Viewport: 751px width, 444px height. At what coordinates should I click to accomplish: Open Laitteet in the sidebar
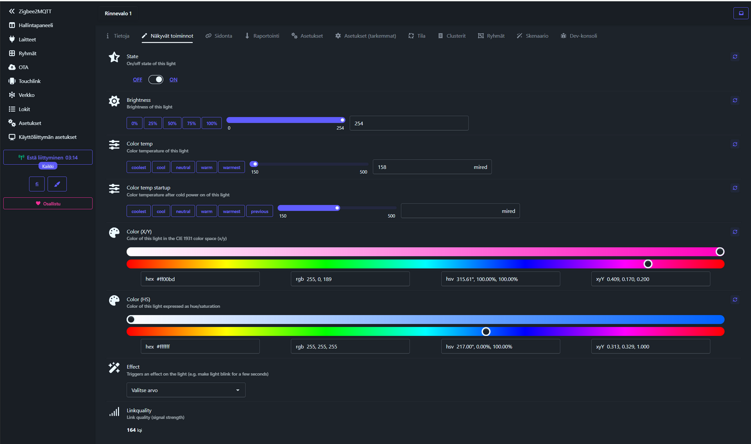27,40
